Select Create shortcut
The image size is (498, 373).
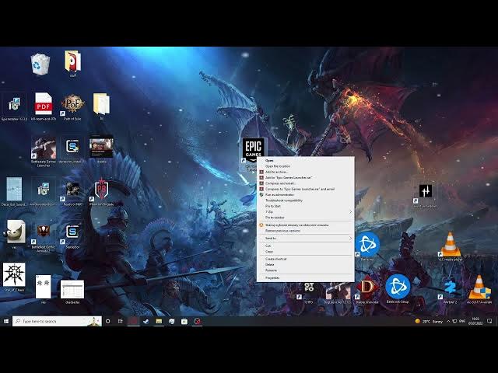[x=275, y=259]
